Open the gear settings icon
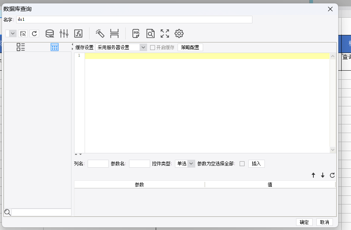This screenshot has height=230, width=351. [179, 33]
